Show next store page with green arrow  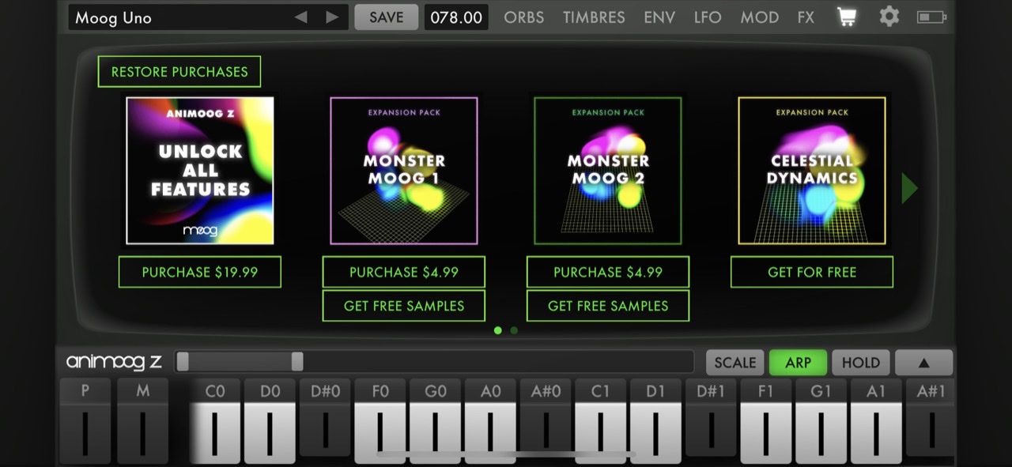(910, 188)
